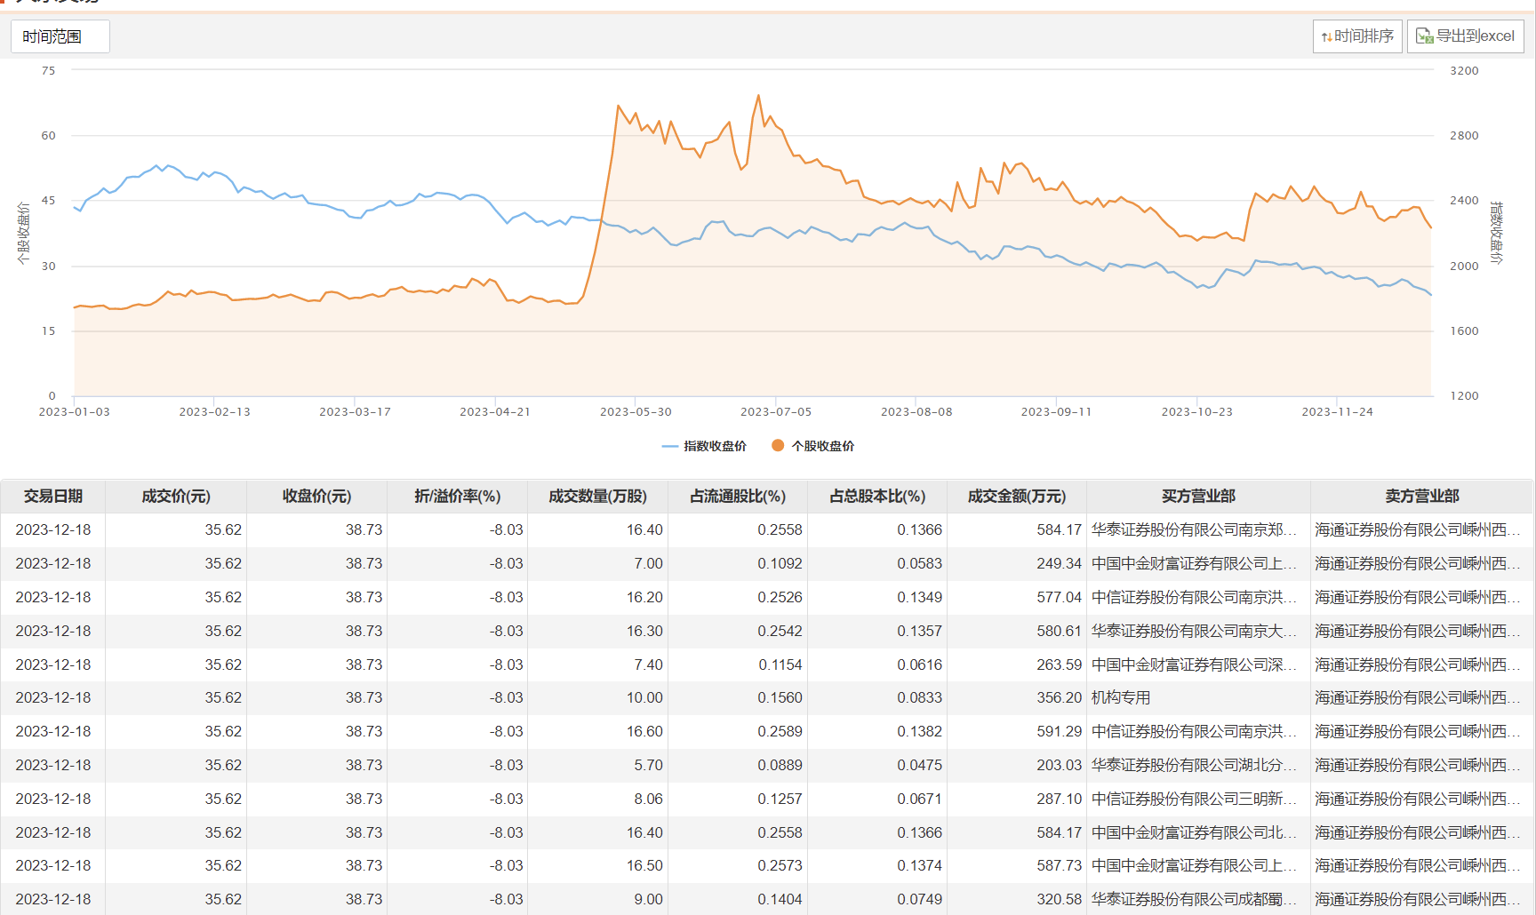1536x915 pixels.
Task: Click the 成交价(元) column header
Action: coord(176,497)
